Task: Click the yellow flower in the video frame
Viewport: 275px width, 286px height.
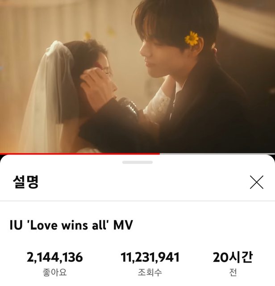Action: pos(192,38)
